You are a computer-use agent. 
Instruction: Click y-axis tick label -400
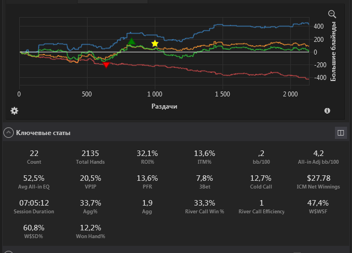pos(320,78)
